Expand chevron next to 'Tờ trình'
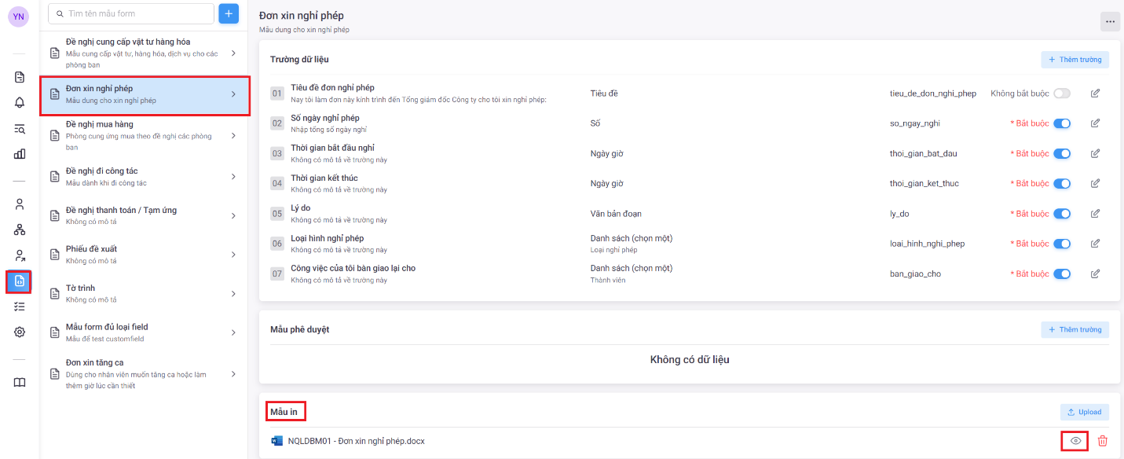Screen dimensions: 1124x459 [x=233, y=294]
